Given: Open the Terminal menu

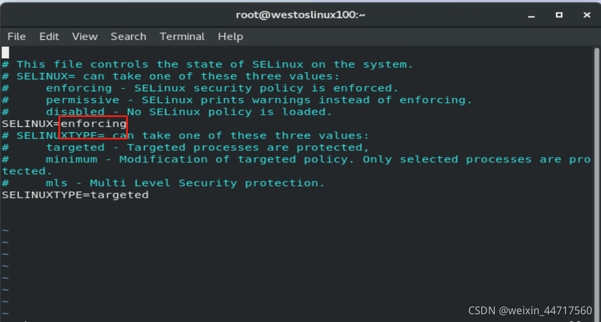Looking at the screenshot, I should (x=182, y=37).
